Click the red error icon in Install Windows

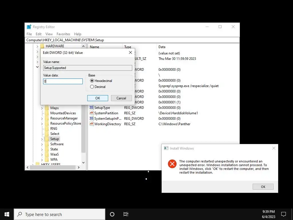click(172, 164)
